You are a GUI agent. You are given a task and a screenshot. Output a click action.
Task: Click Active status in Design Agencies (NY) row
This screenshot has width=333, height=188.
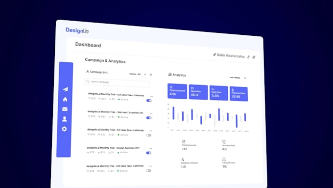[x=123, y=153]
